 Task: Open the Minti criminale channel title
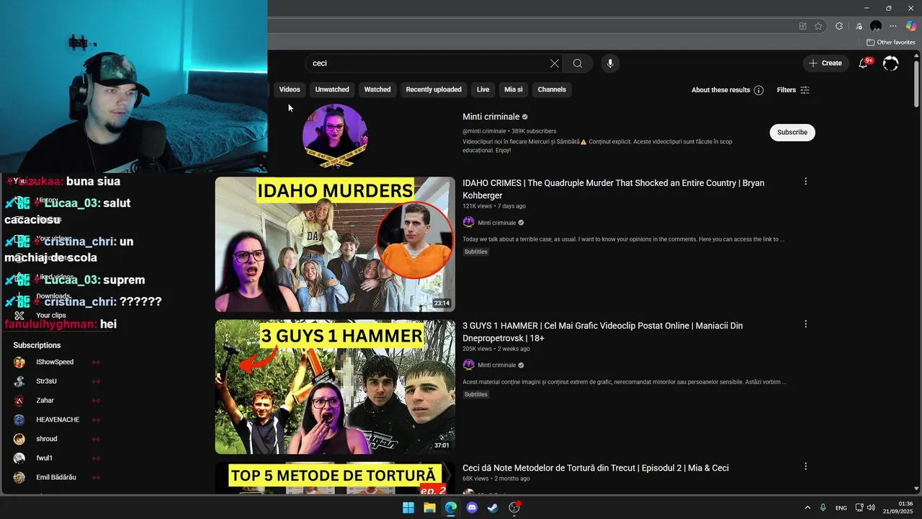[x=491, y=117]
